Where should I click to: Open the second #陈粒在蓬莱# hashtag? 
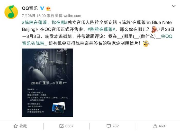pos(101,30)
